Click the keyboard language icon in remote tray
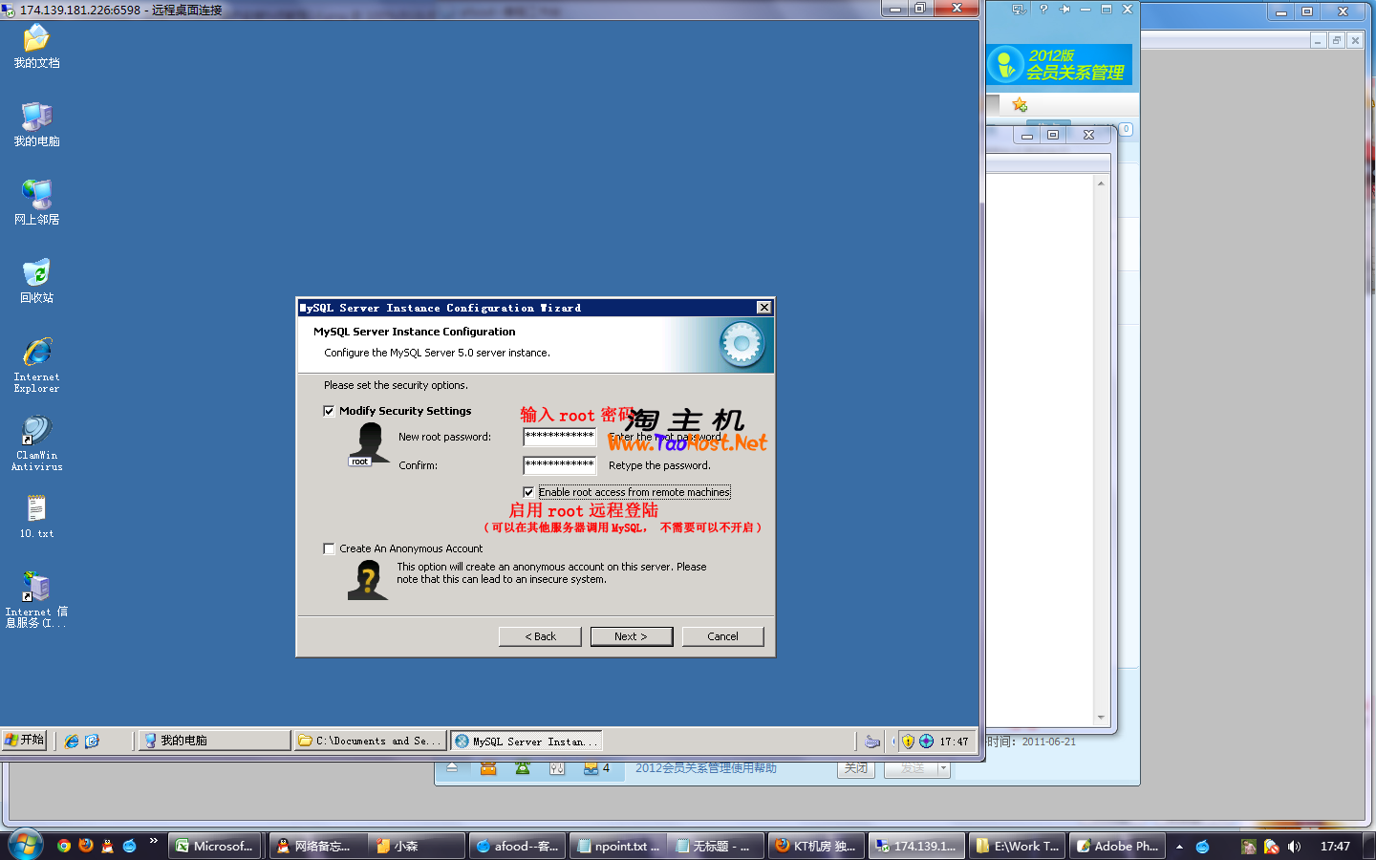The width and height of the screenshot is (1376, 860). click(872, 742)
